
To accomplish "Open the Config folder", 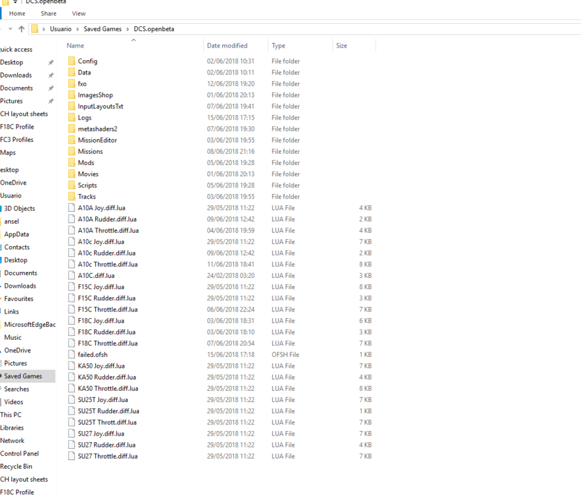I will point(87,61).
